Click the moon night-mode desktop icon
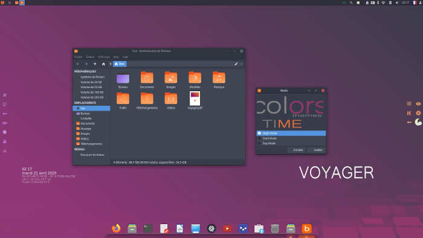The width and height of the screenshot is (423, 238). point(418,122)
